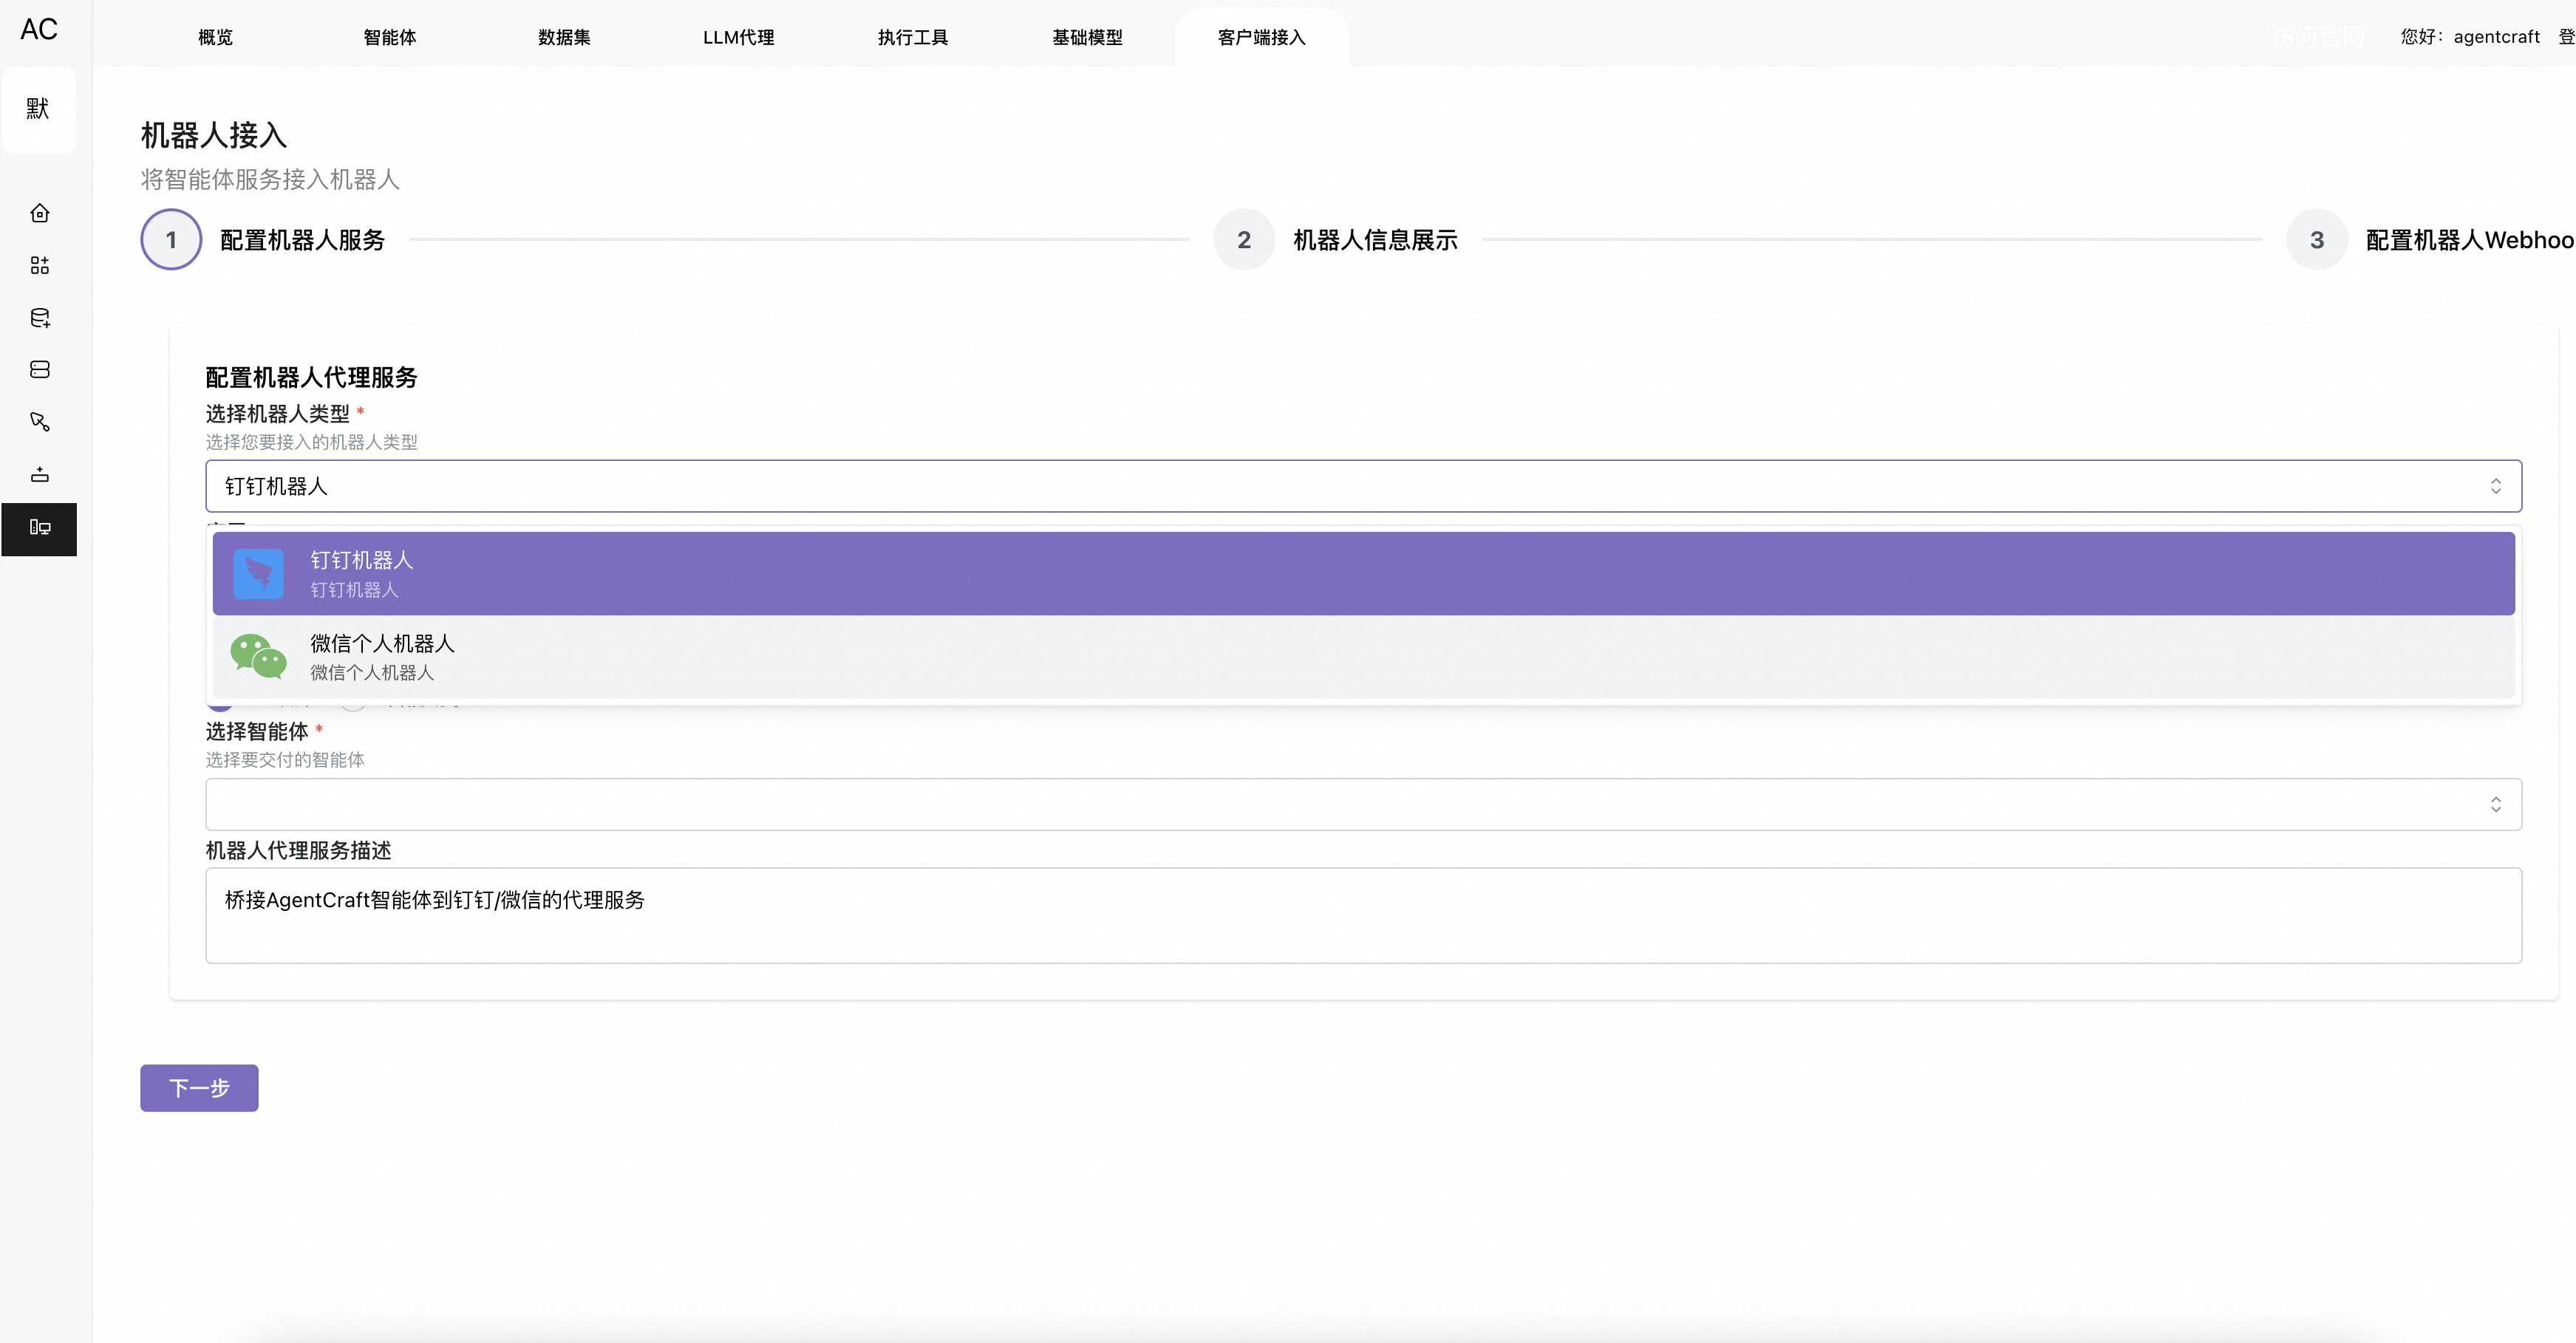The width and height of the screenshot is (2576, 1343).
Task: Switch to the 基础模型 tab
Action: 1087,37
